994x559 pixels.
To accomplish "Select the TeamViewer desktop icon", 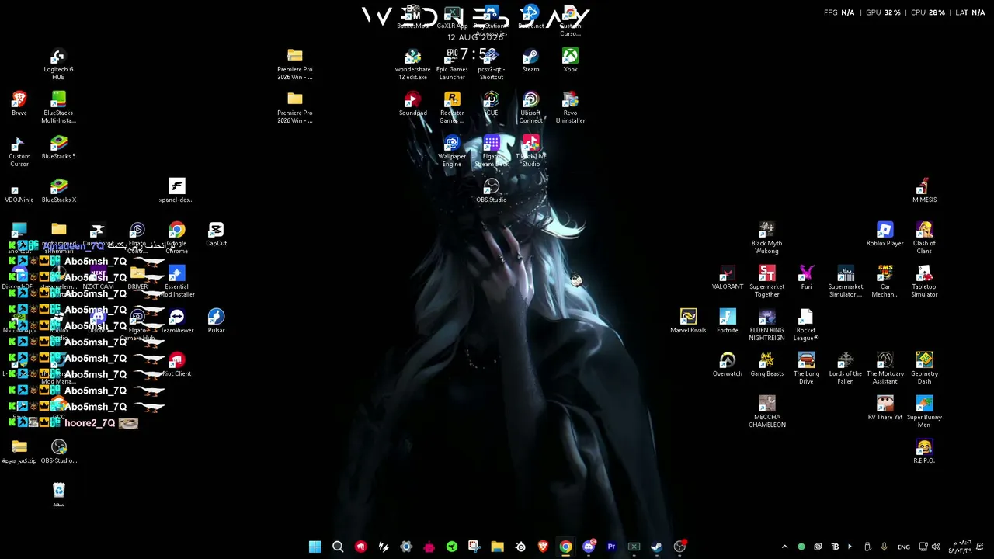I will 177,321.
